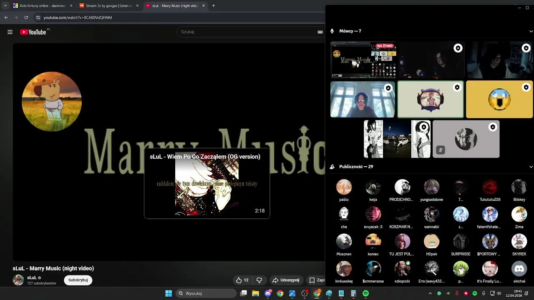
Task: Open a new browser tab
Action: pyautogui.click(x=213, y=6)
